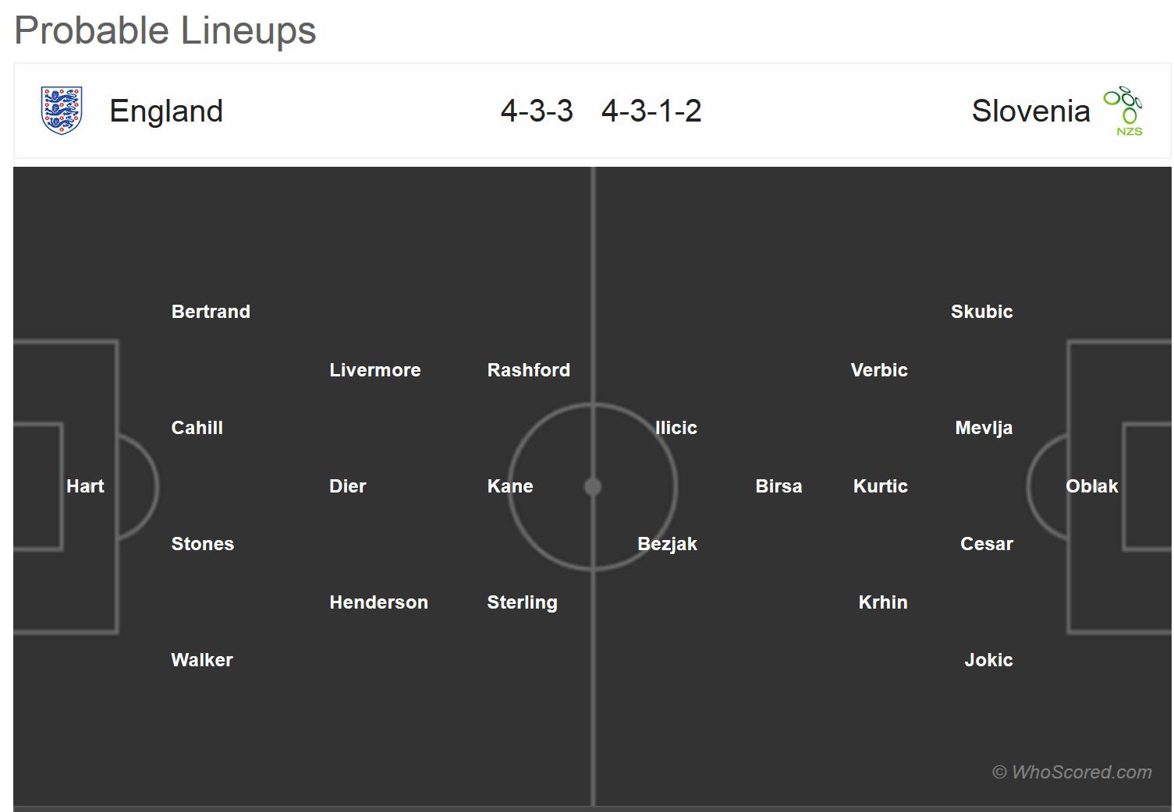The image size is (1174, 812).
Task: Open the England team link
Action: pos(166,111)
